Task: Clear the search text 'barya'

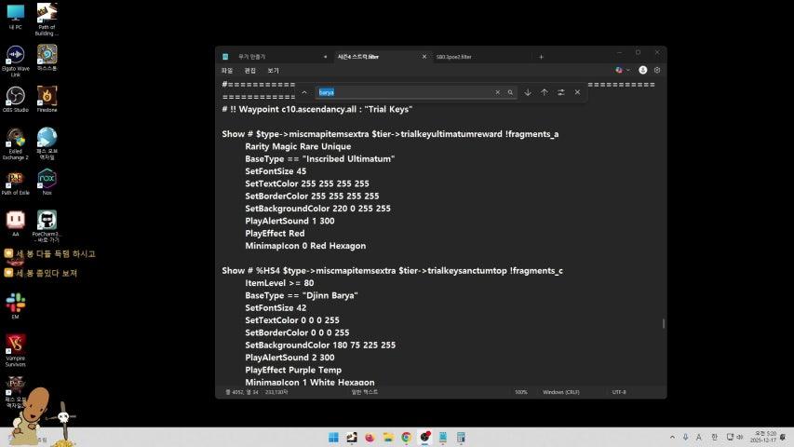Action: coord(497,92)
